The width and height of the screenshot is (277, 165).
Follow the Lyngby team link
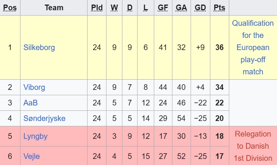[x=35, y=136]
